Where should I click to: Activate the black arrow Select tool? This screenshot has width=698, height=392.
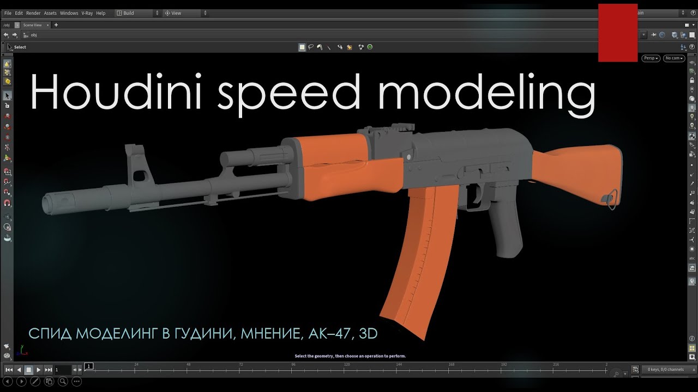[8, 96]
